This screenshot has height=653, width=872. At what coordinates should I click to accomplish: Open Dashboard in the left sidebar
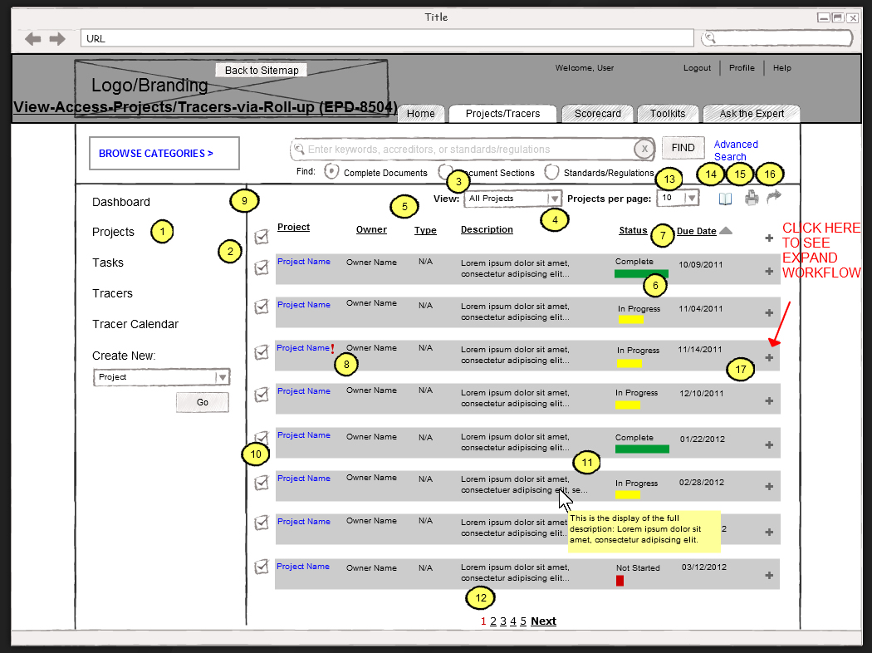(121, 202)
